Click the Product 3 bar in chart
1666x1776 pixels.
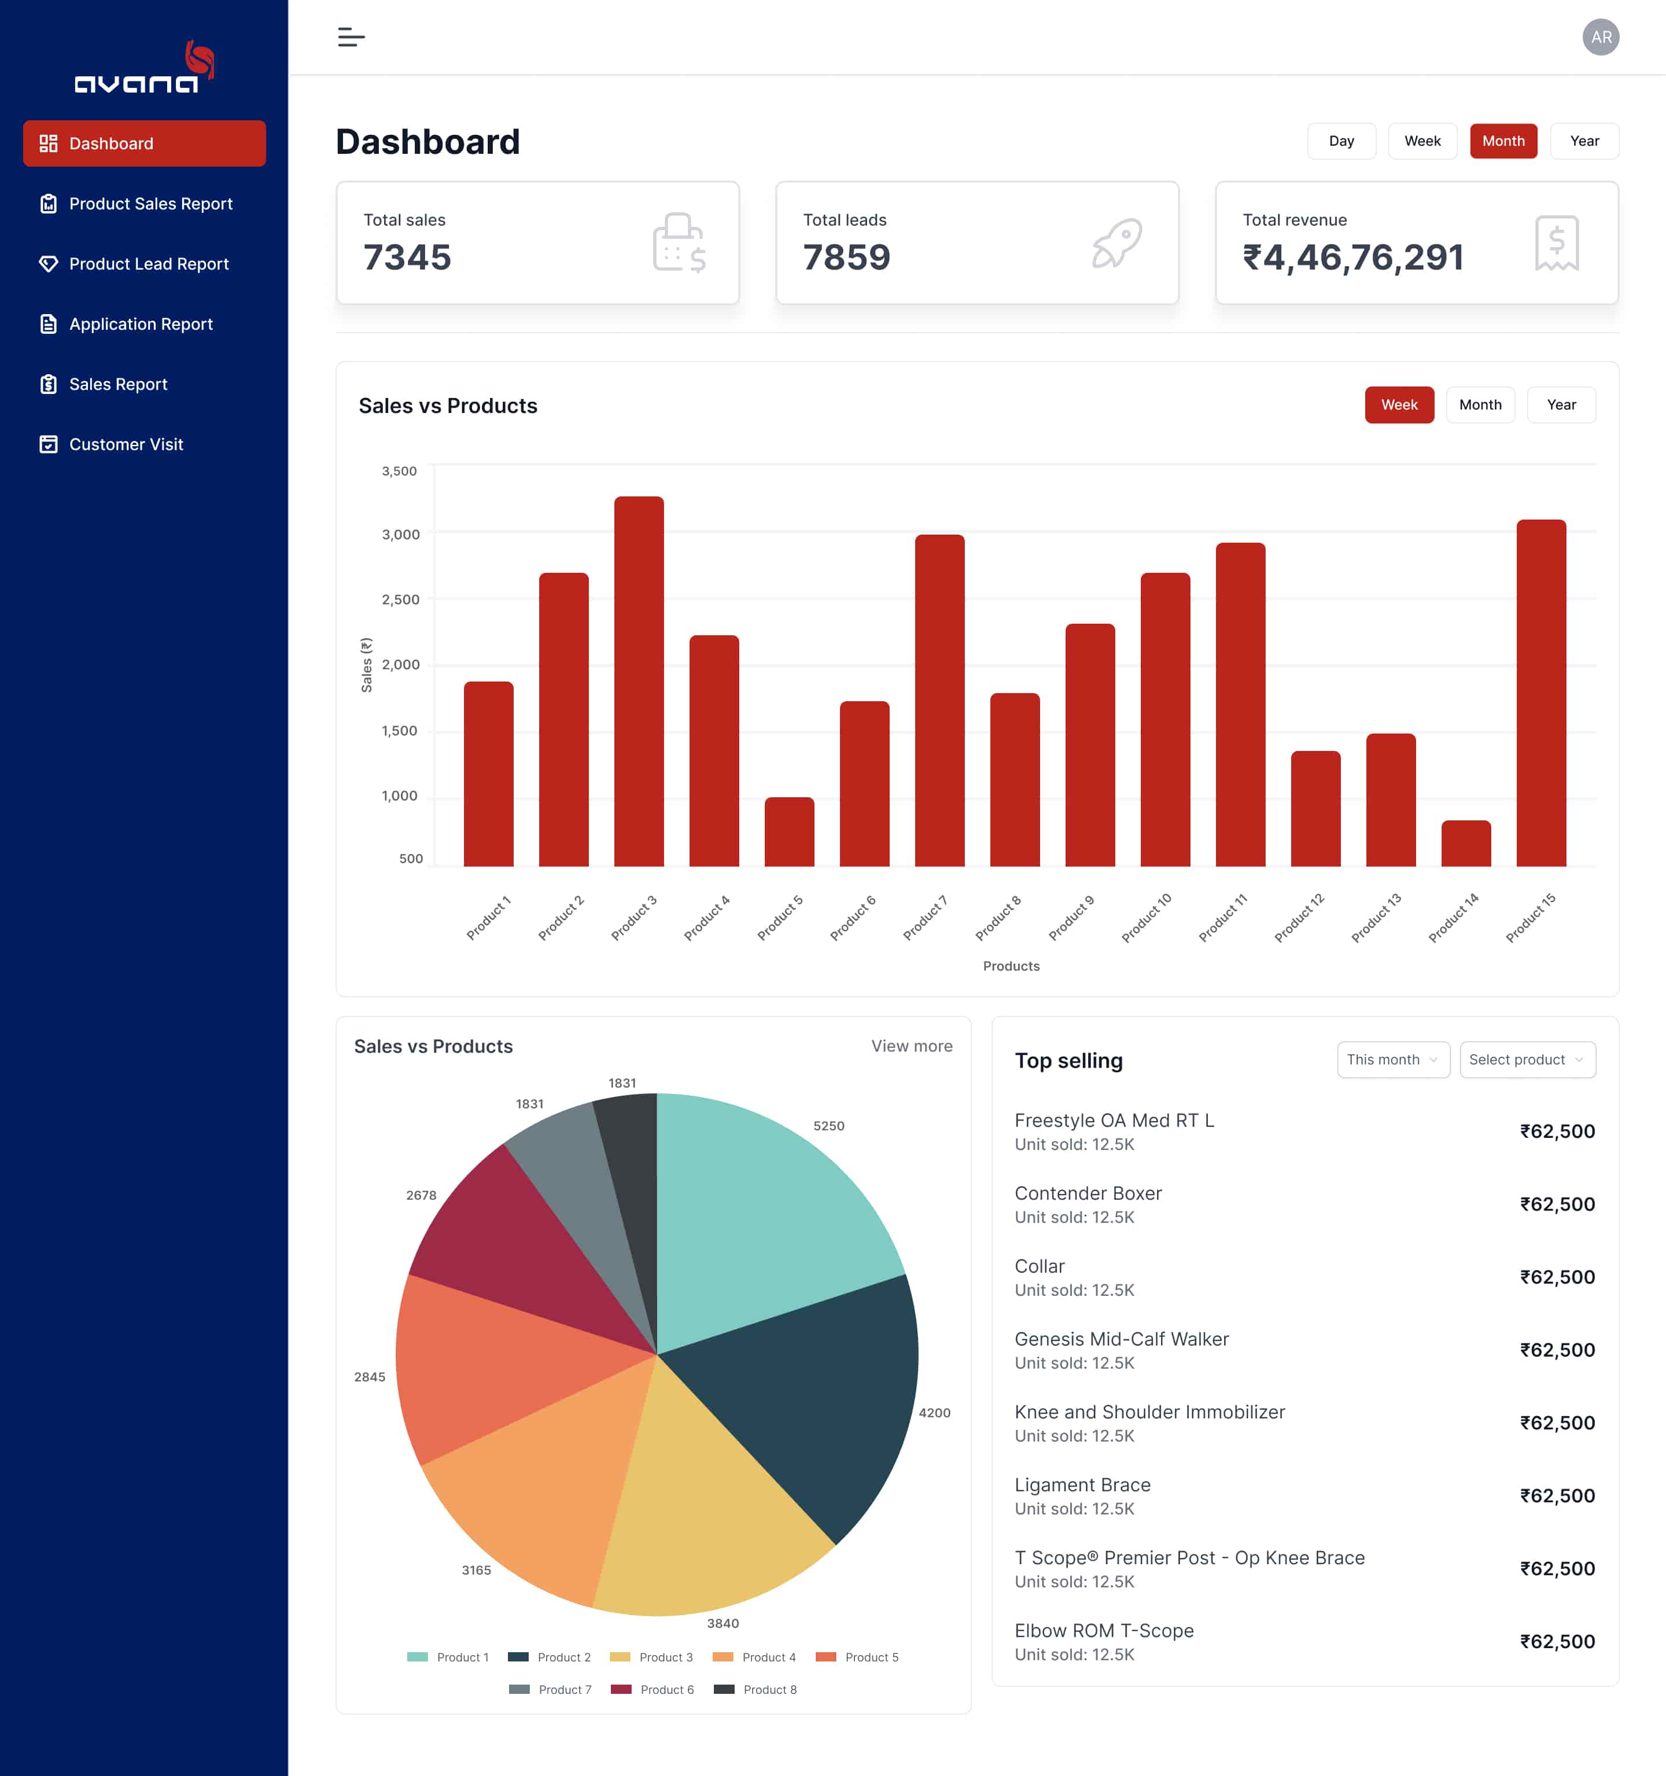[x=639, y=681]
